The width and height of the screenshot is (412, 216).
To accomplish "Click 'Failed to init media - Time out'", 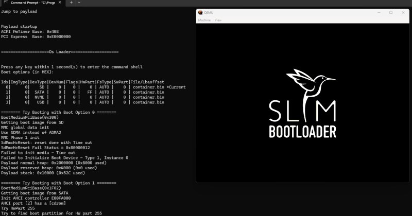I will pyautogui.click(x=38, y=153).
